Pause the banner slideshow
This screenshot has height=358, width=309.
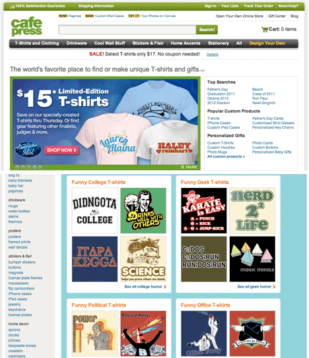click(189, 167)
